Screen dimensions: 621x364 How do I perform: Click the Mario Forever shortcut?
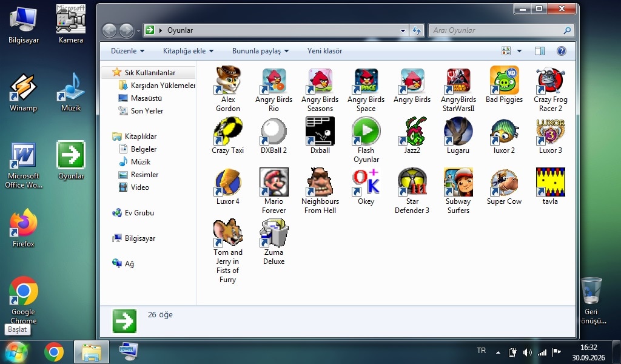(x=274, y=191)
